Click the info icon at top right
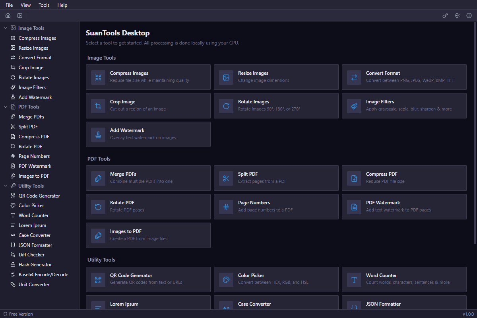The height and width of the screenshot is (318, 477). (x=469, y=16)
